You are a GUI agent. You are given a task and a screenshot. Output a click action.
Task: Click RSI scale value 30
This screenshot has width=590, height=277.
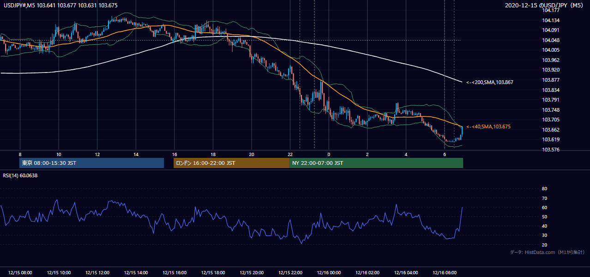(544, 235)
